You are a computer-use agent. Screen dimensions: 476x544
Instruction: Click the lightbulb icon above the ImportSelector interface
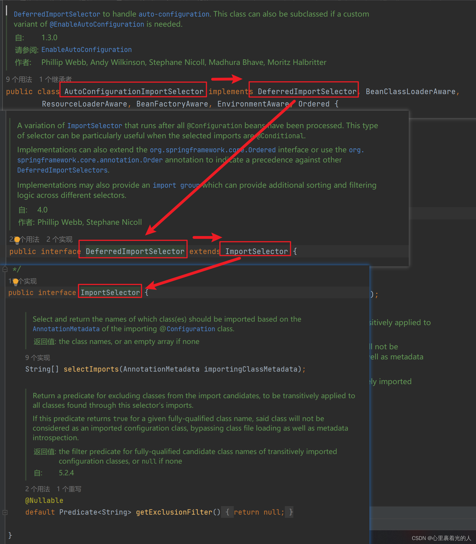click(x=16, y=282)
